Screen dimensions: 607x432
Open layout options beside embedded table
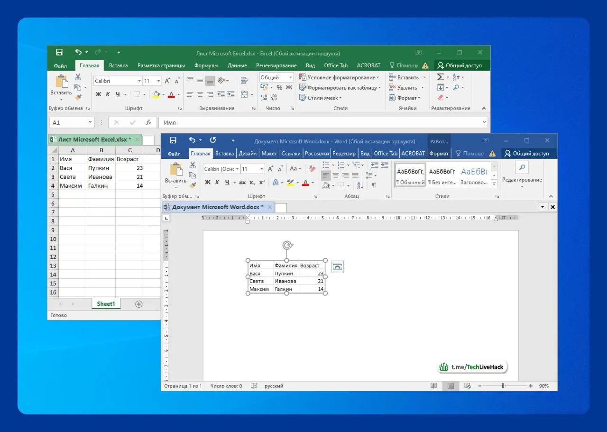[x=337, y=267]
